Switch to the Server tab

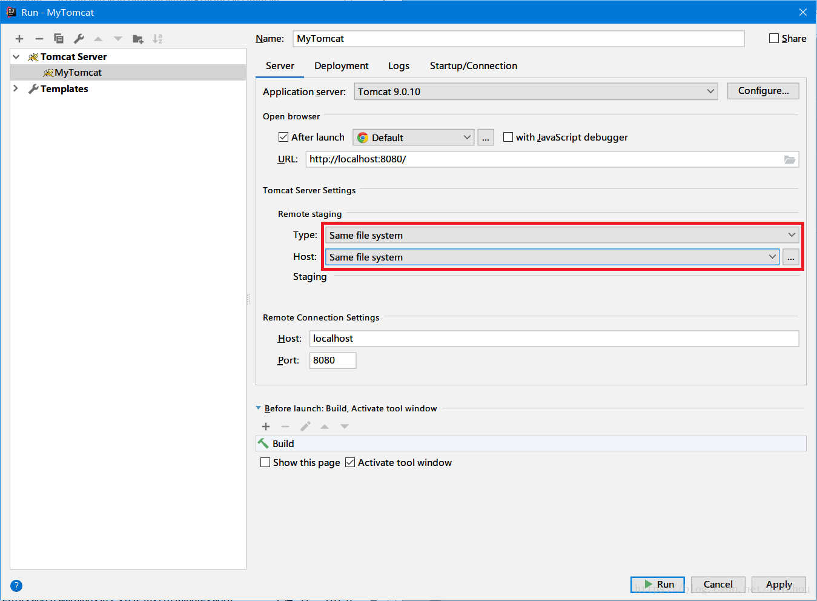(280, 66)
